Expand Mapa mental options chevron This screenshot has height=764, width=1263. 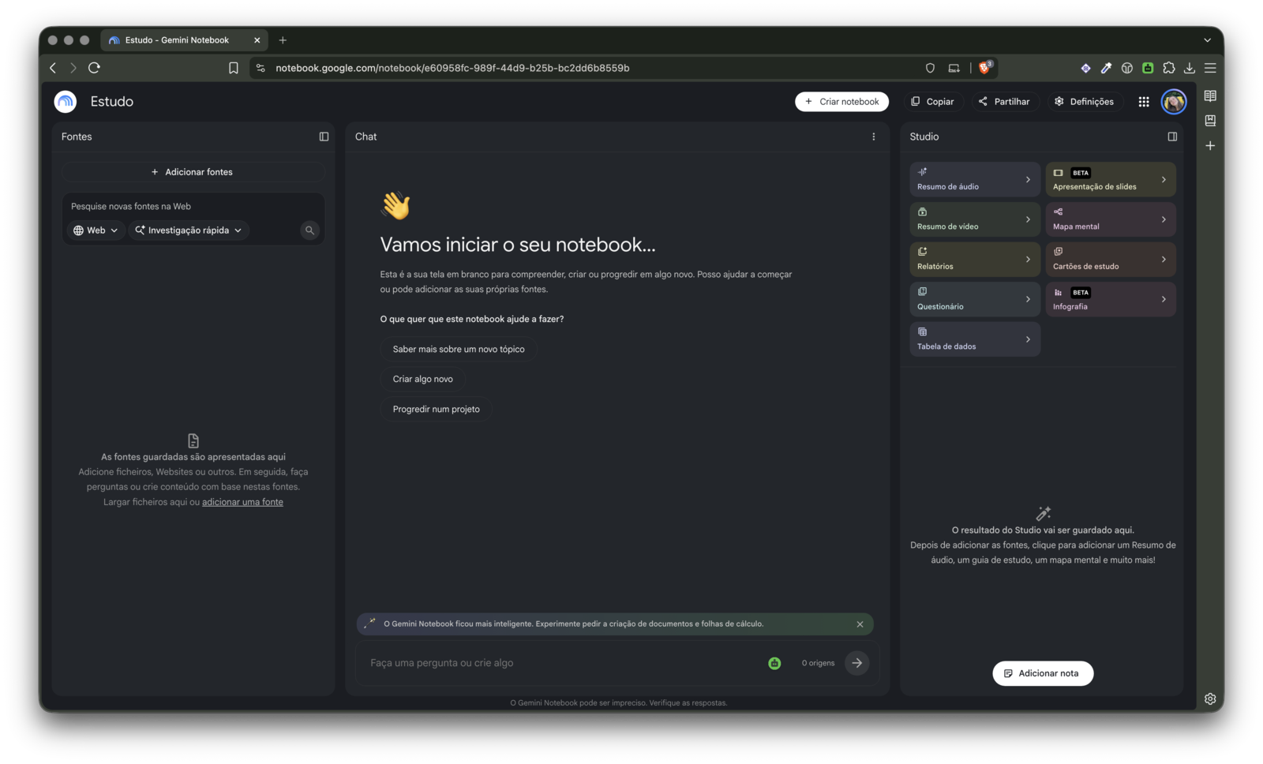1164,219
